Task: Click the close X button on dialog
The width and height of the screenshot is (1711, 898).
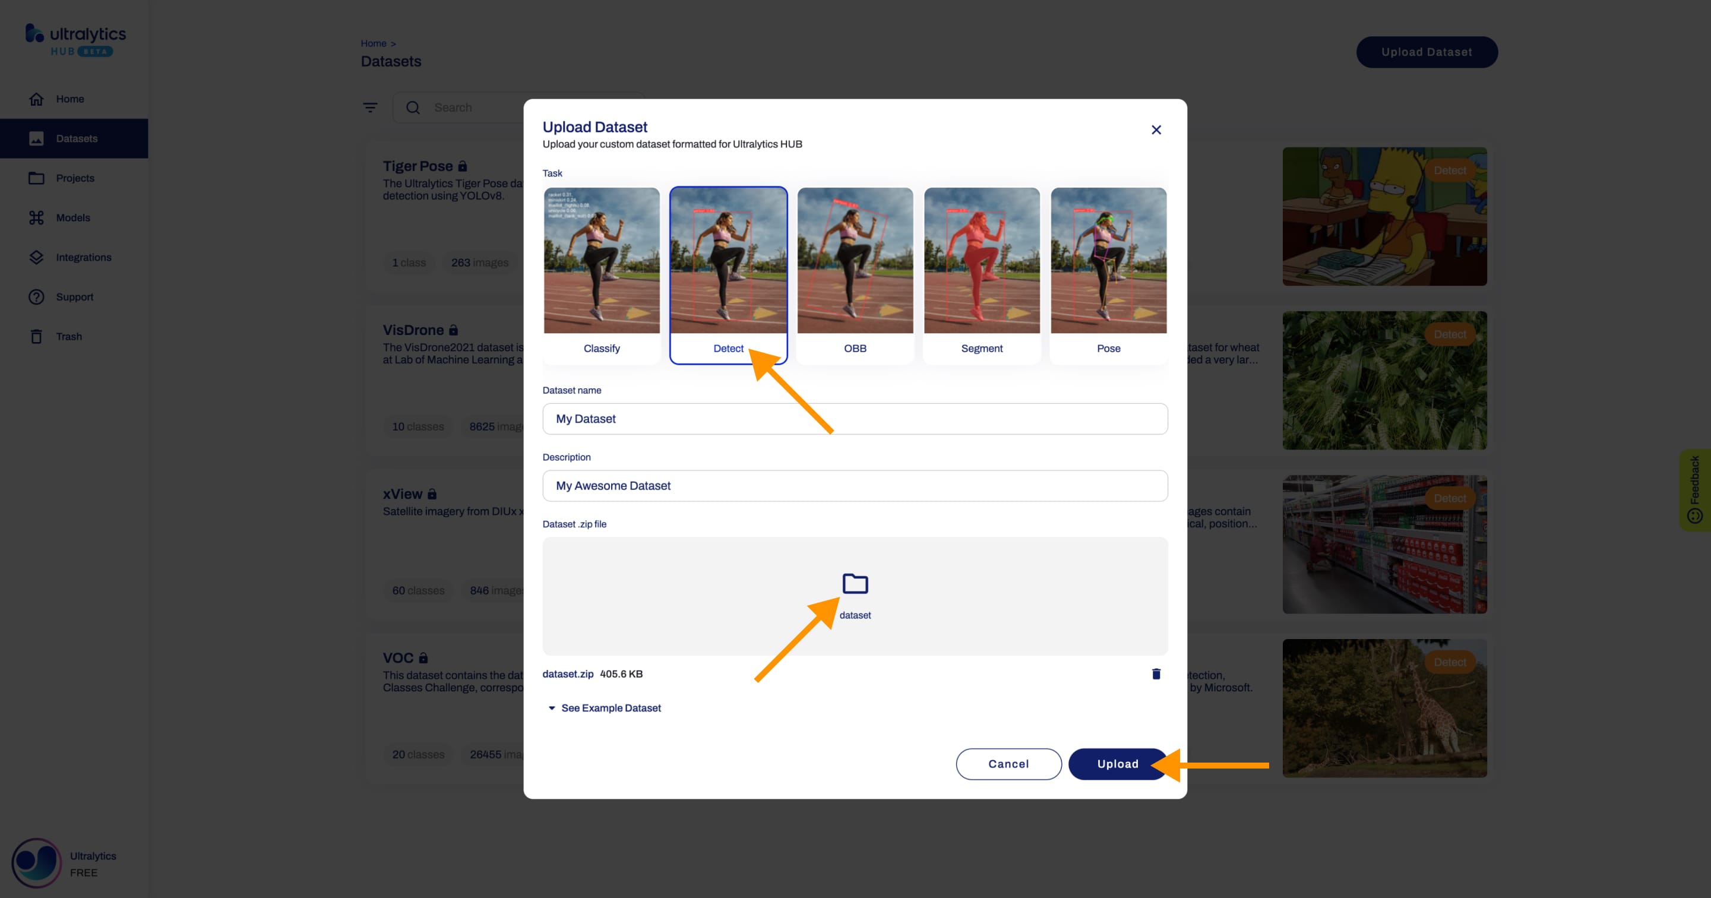Action: (1156, 129)
